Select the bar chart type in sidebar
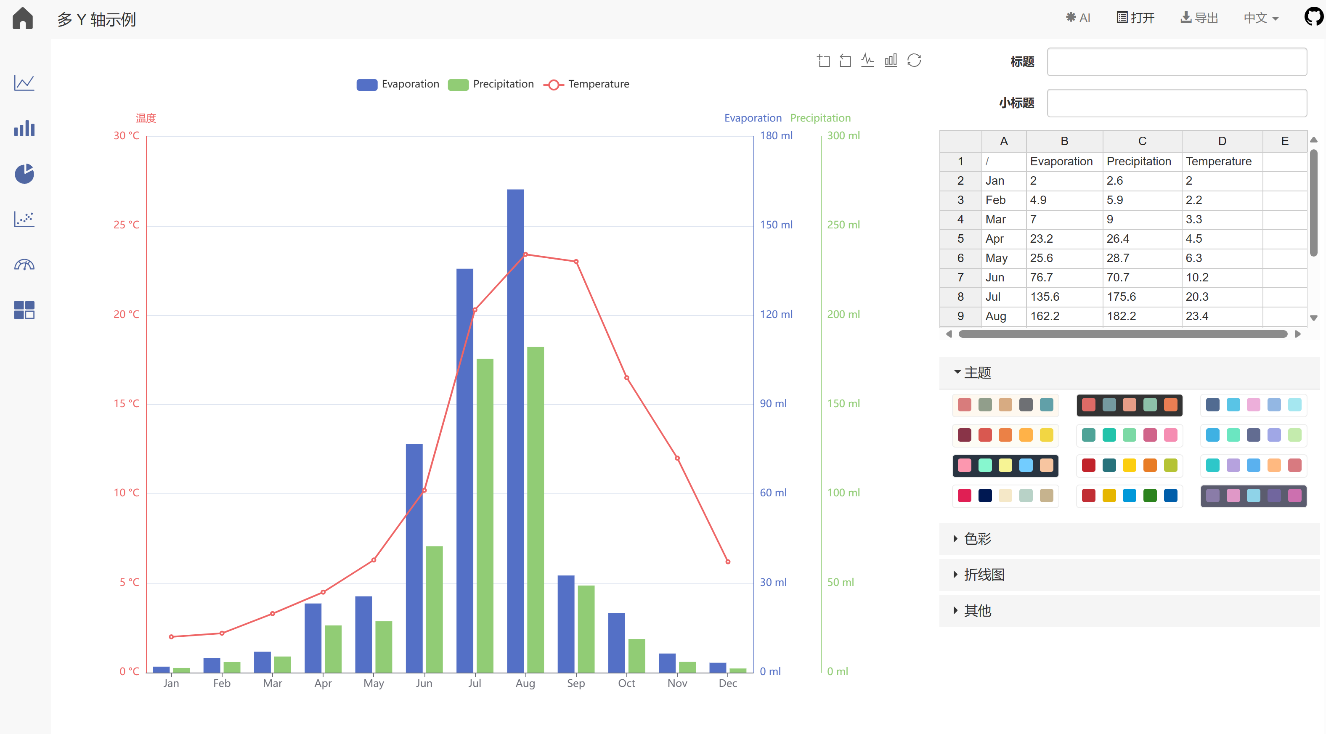Viewport: 1326px width, 734px height. pyautogui.click(x=24, y=128)
